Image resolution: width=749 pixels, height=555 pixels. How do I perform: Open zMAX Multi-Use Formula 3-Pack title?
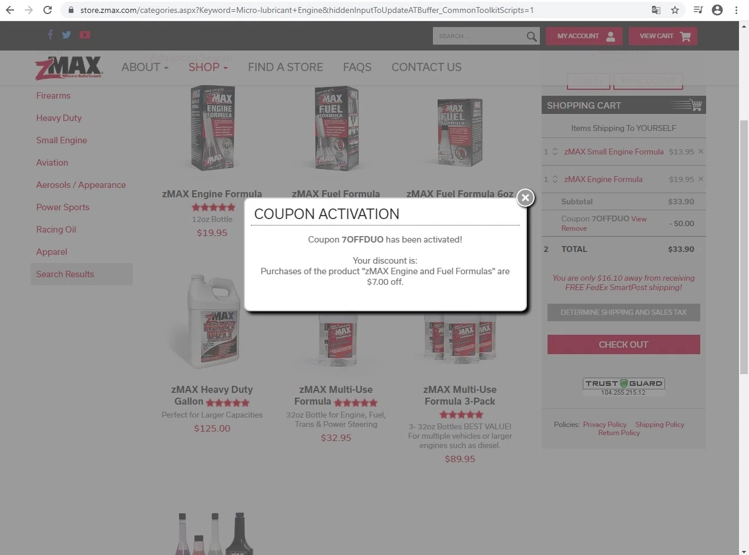pyautogui.click(x=460, y=395)
